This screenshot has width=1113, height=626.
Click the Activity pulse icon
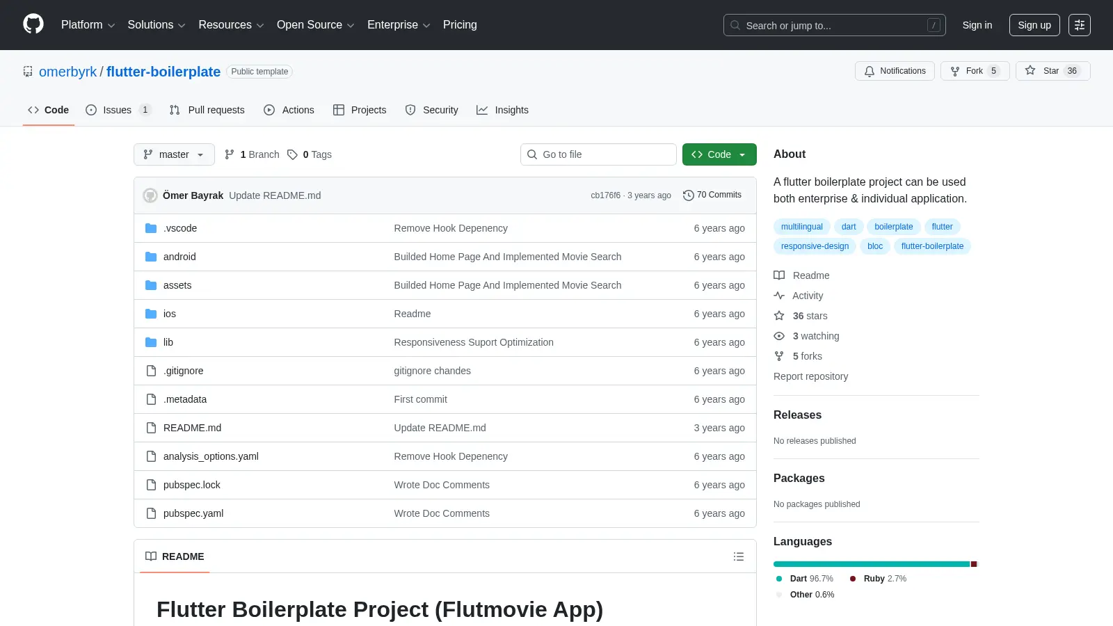click(779, 296)
